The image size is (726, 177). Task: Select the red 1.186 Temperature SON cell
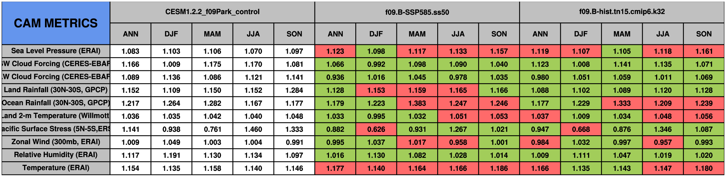[499, 168]
